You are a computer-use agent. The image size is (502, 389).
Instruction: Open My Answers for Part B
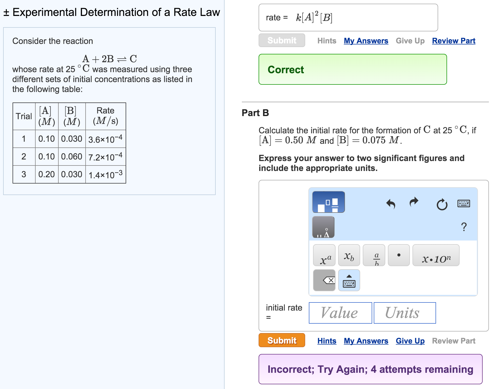365,340
